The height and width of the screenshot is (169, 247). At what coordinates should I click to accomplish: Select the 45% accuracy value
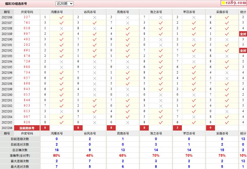[x=90, y=155]
